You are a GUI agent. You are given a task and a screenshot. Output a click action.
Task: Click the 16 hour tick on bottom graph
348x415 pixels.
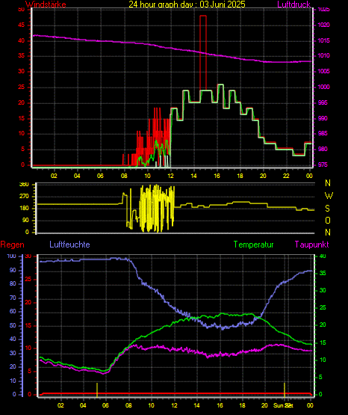220,405
